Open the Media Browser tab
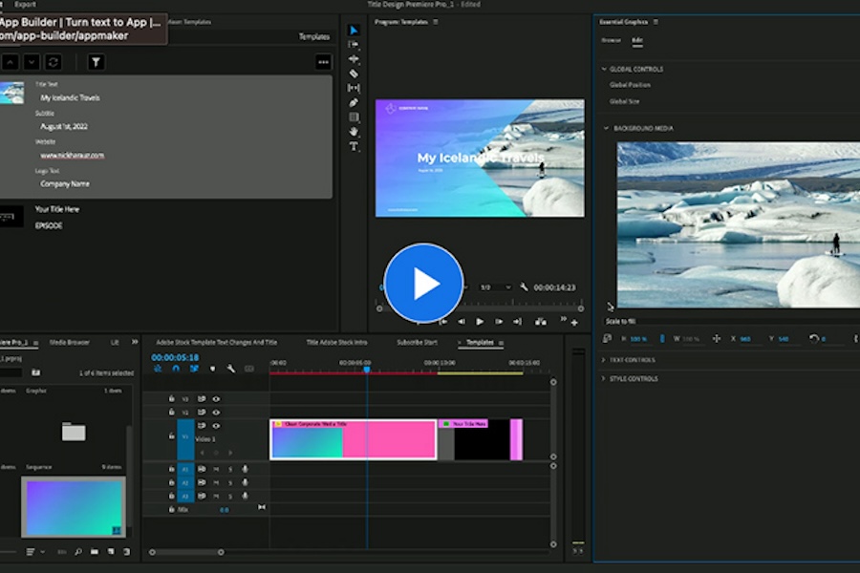Screen dimensions: 860x573 pos(70,342)
